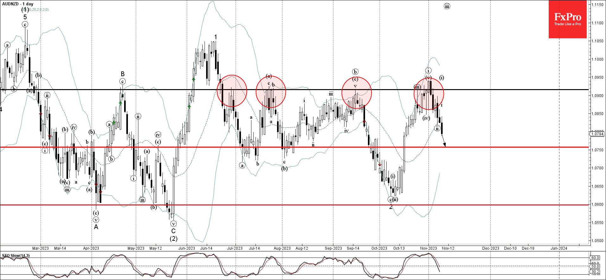Click the circled iii label beside FxPro logo

click(x=447, y=6)
